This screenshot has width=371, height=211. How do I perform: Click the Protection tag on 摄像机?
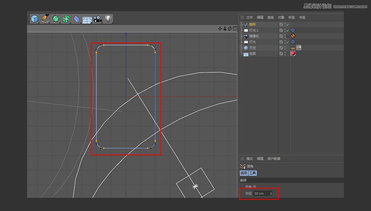293,36
